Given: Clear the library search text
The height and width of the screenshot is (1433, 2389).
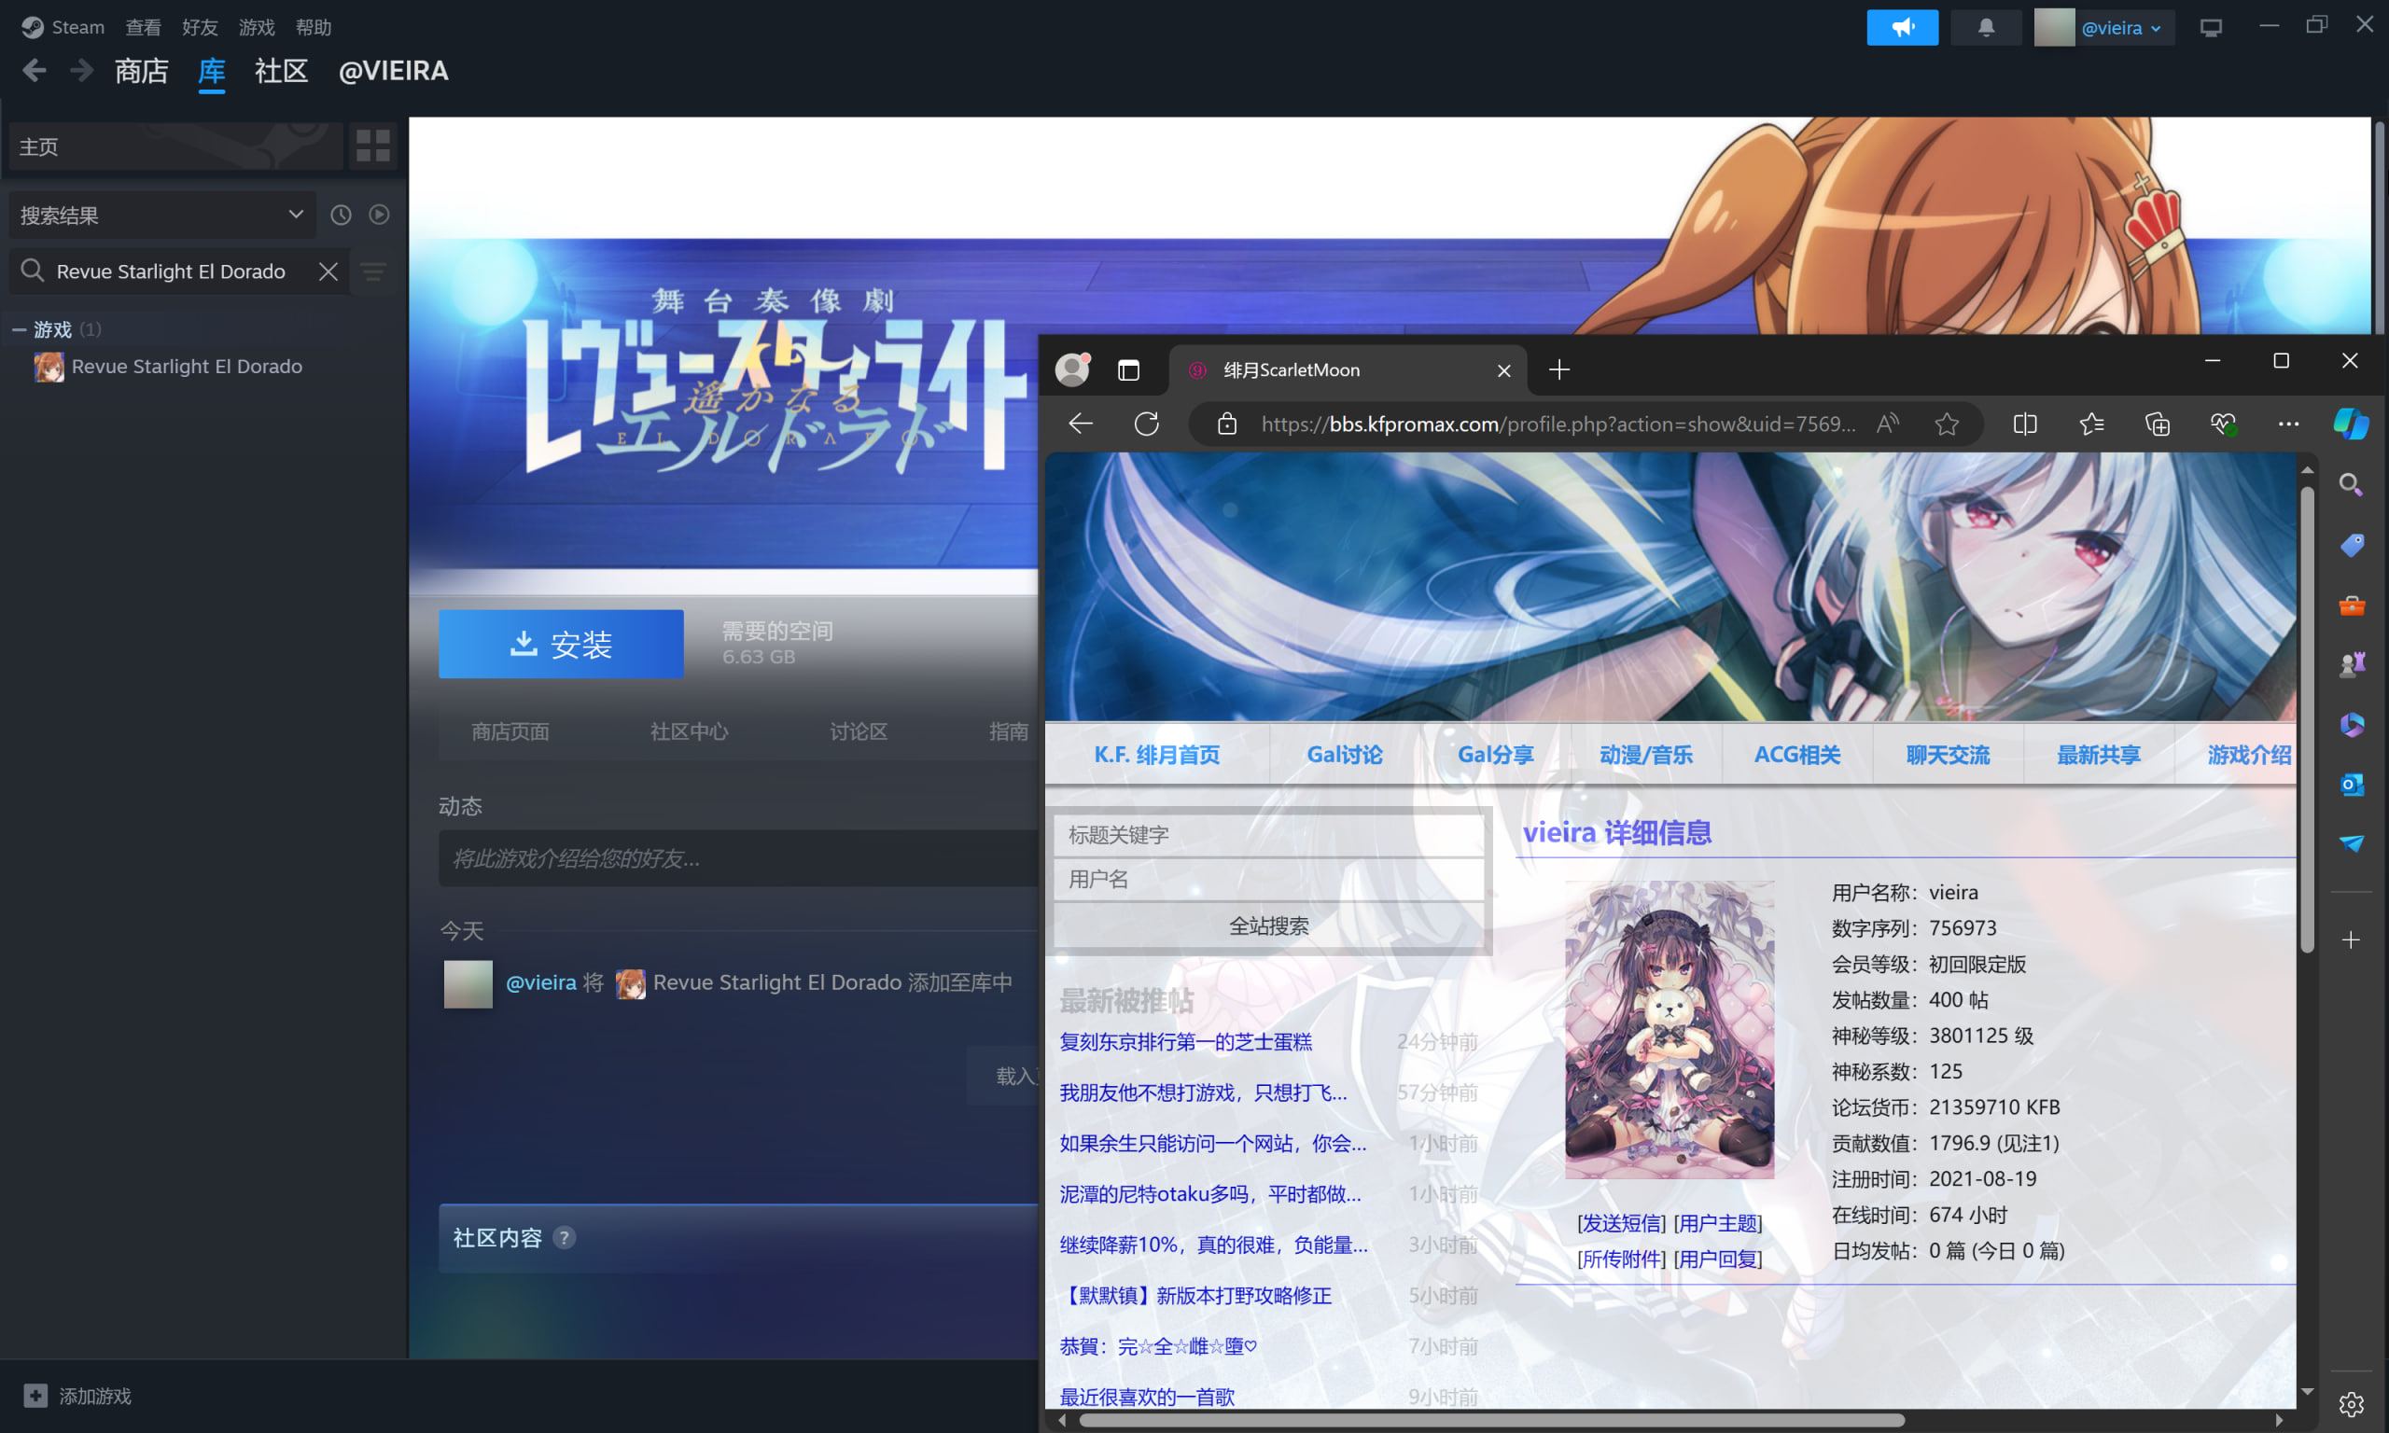Looking at the screenshot, I should click(328, 271).
